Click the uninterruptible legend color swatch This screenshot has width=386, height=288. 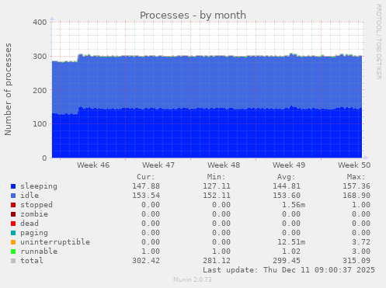(x=13, y=242)
